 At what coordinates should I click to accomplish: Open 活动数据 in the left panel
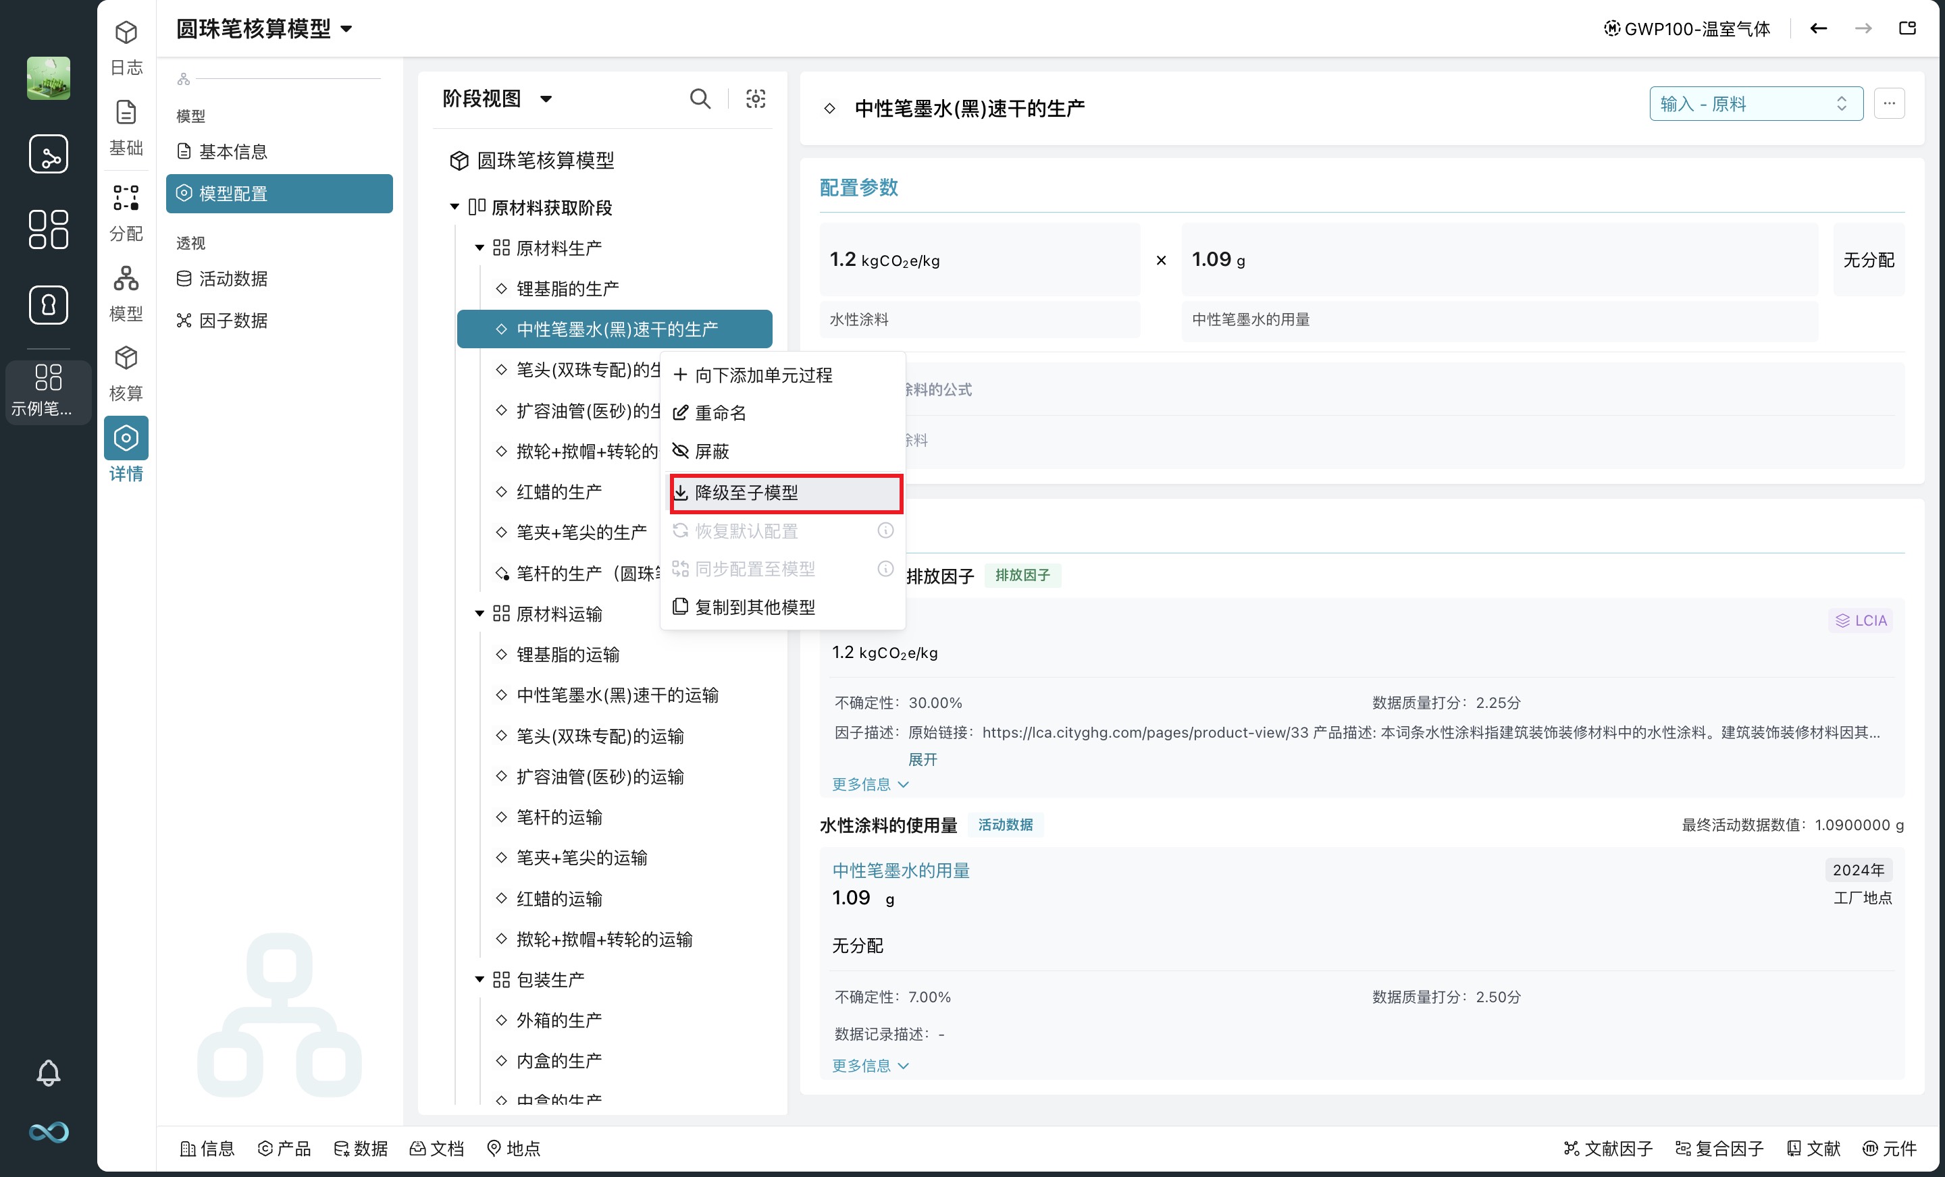233,279
